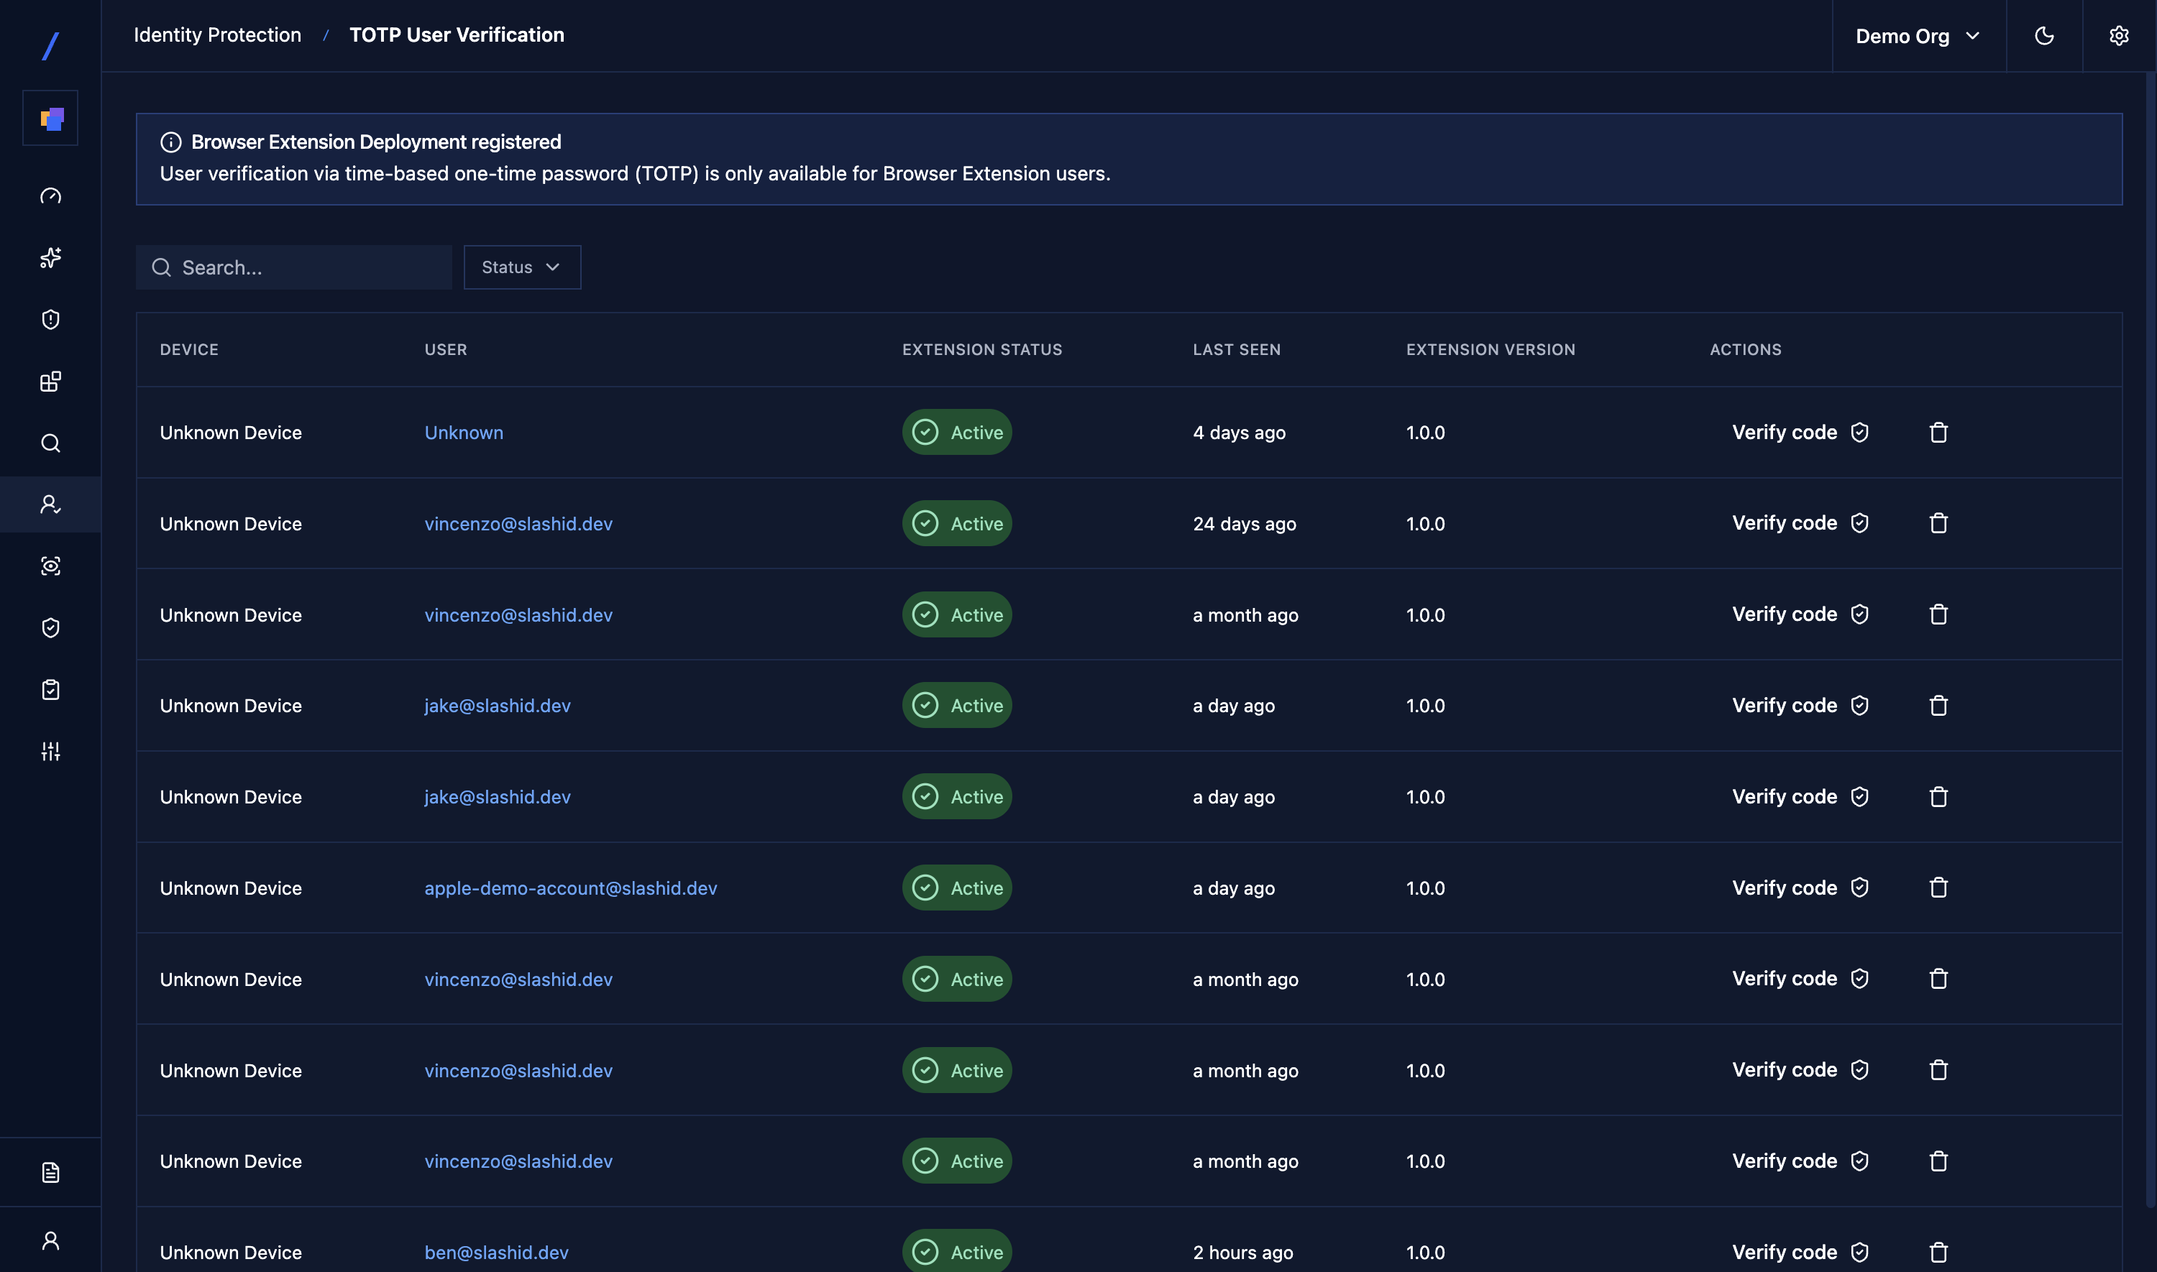Click Verify code for jake@slashid.dev

pos(1784,706)
